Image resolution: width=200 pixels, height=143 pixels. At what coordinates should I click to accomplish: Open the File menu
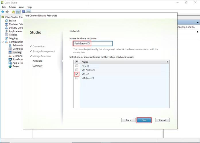4,7
